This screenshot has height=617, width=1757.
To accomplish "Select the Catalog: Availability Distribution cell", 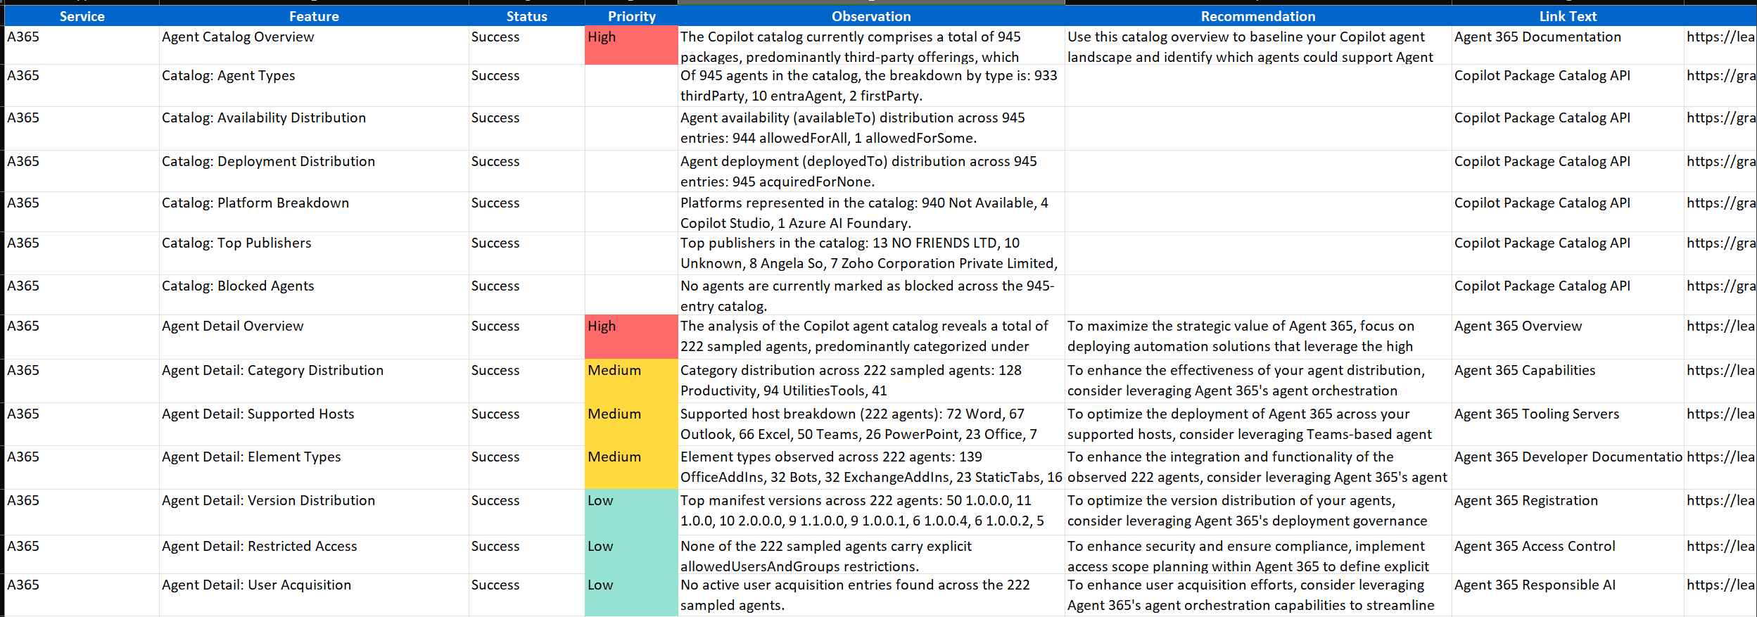I will point(314,128).
